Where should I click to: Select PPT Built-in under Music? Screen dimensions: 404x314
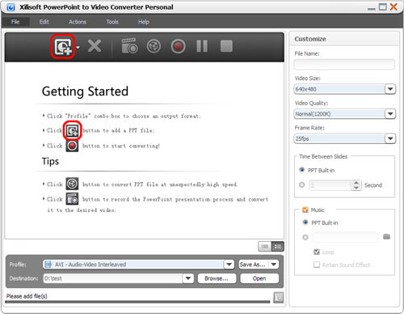[305, 223]
